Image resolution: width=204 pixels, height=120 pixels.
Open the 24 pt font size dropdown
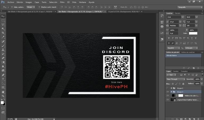(180, 22)
